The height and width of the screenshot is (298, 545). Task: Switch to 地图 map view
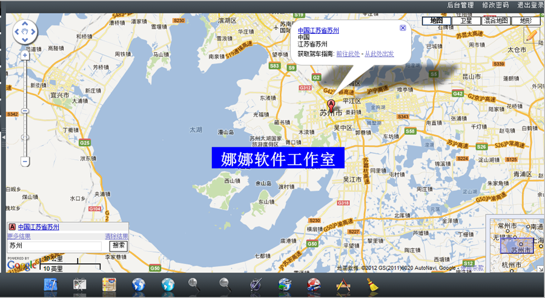[437, 21]
